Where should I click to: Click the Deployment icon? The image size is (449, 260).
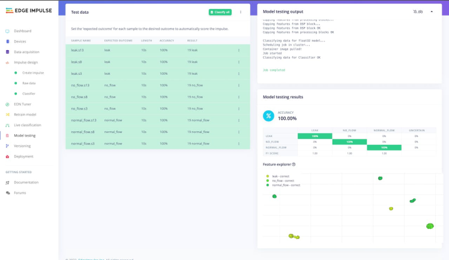click(7, 156)
